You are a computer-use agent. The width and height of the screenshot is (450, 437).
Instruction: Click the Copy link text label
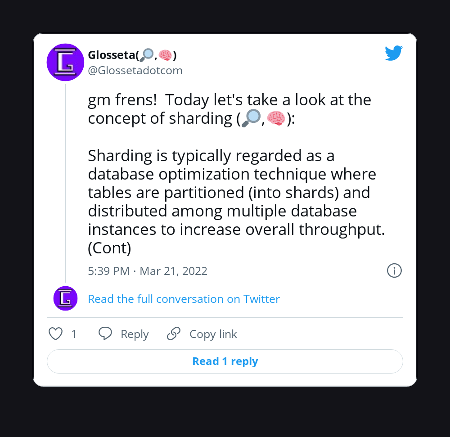coord(213,334)
